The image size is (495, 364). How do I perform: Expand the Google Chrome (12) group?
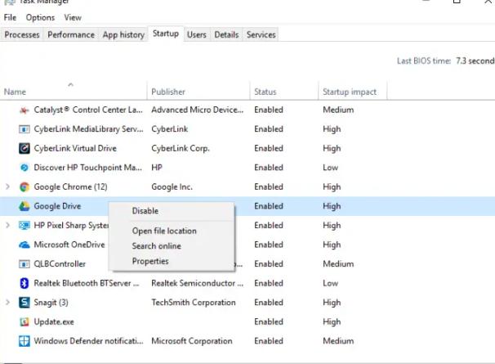click(x=7, y=186)
